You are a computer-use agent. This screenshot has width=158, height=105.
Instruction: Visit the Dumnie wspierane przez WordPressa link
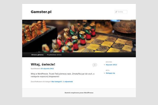pos(79,93)
